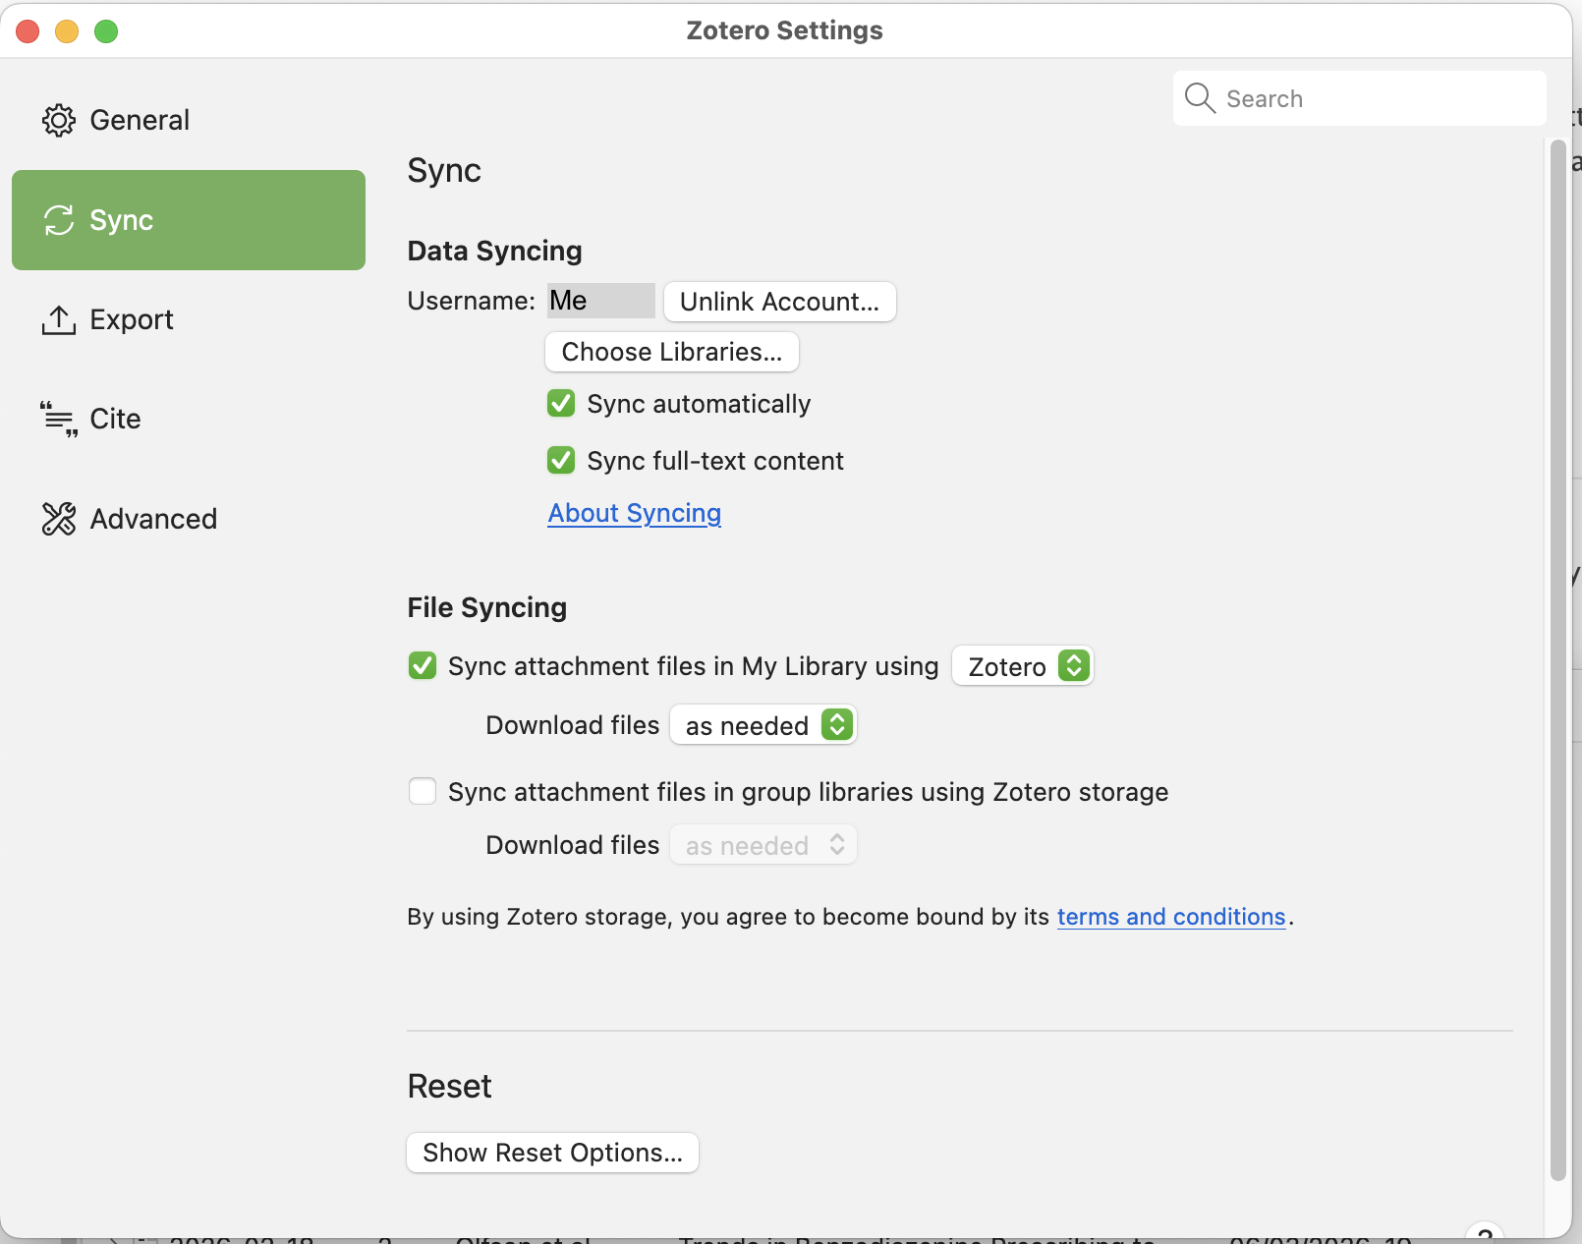Click the Unlink Account button
The image size is (1582, 1244).
[779, 302]
